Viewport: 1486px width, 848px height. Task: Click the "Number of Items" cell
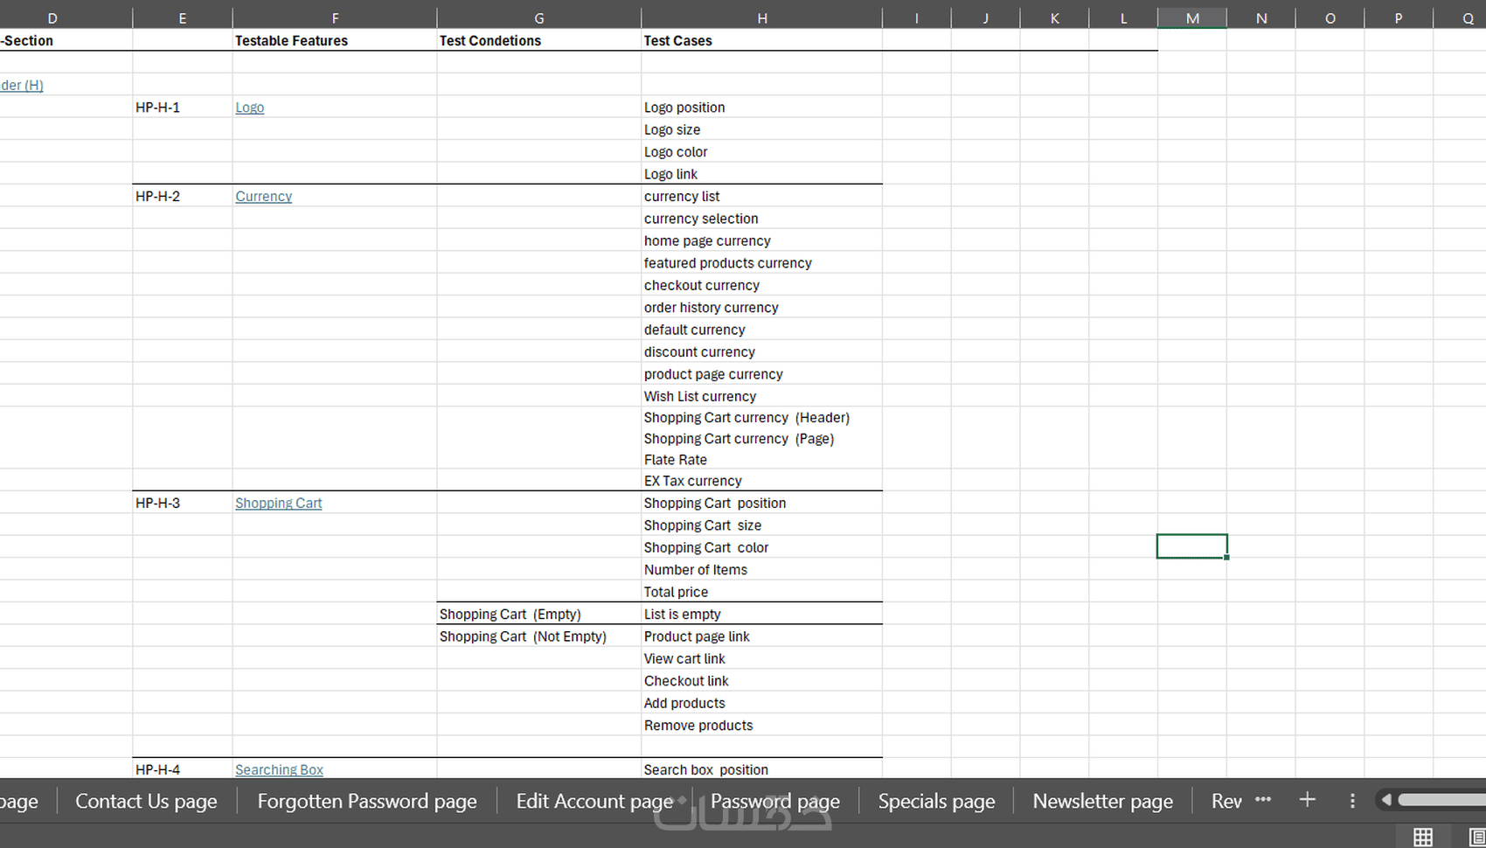762,570
